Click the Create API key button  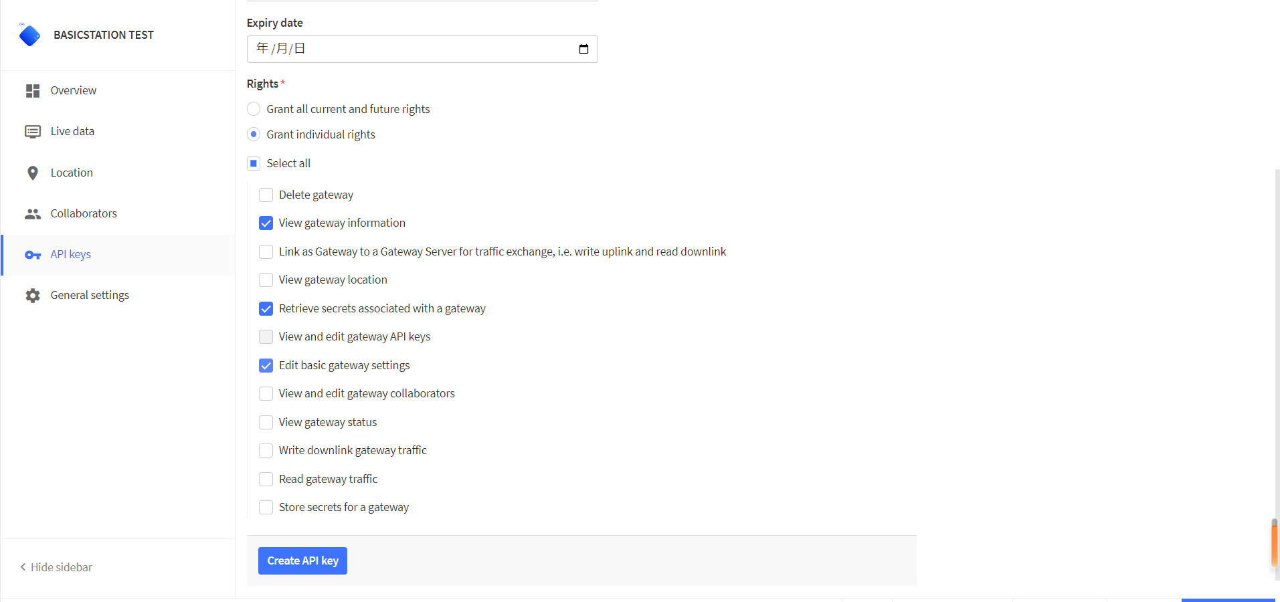tap(302, 561)
